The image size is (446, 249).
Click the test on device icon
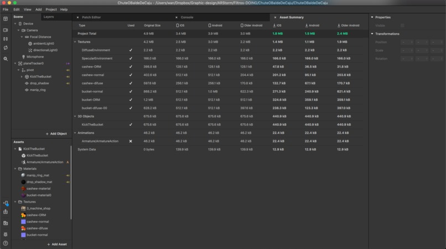click(6, 203)
